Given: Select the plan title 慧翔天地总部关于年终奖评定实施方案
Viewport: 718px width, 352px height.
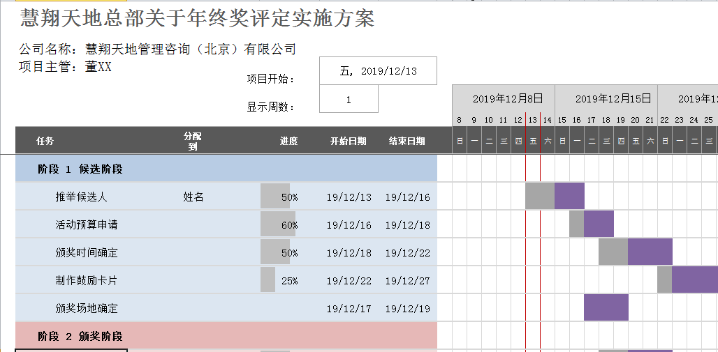Looking at the screenshot, I should 198,19.
